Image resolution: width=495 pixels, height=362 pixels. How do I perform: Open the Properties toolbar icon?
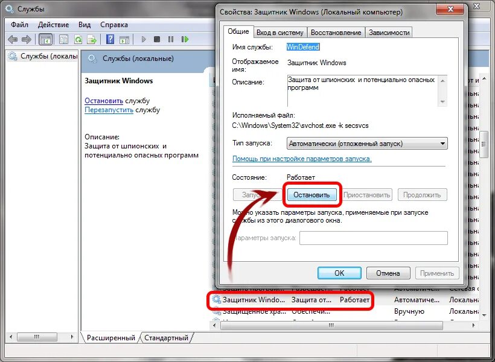click(64, 39)
